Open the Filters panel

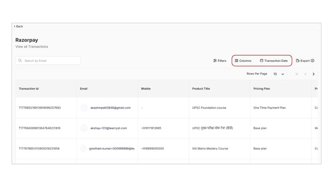[220, 61]
